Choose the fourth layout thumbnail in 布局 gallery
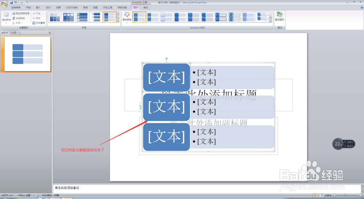 click(96, 17)
